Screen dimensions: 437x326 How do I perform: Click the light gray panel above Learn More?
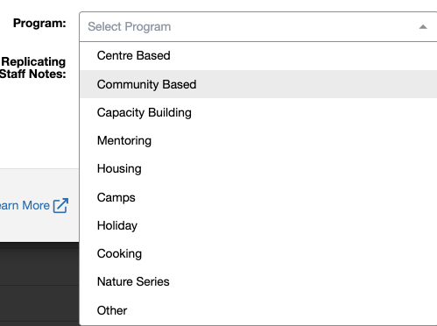(39, 182)
